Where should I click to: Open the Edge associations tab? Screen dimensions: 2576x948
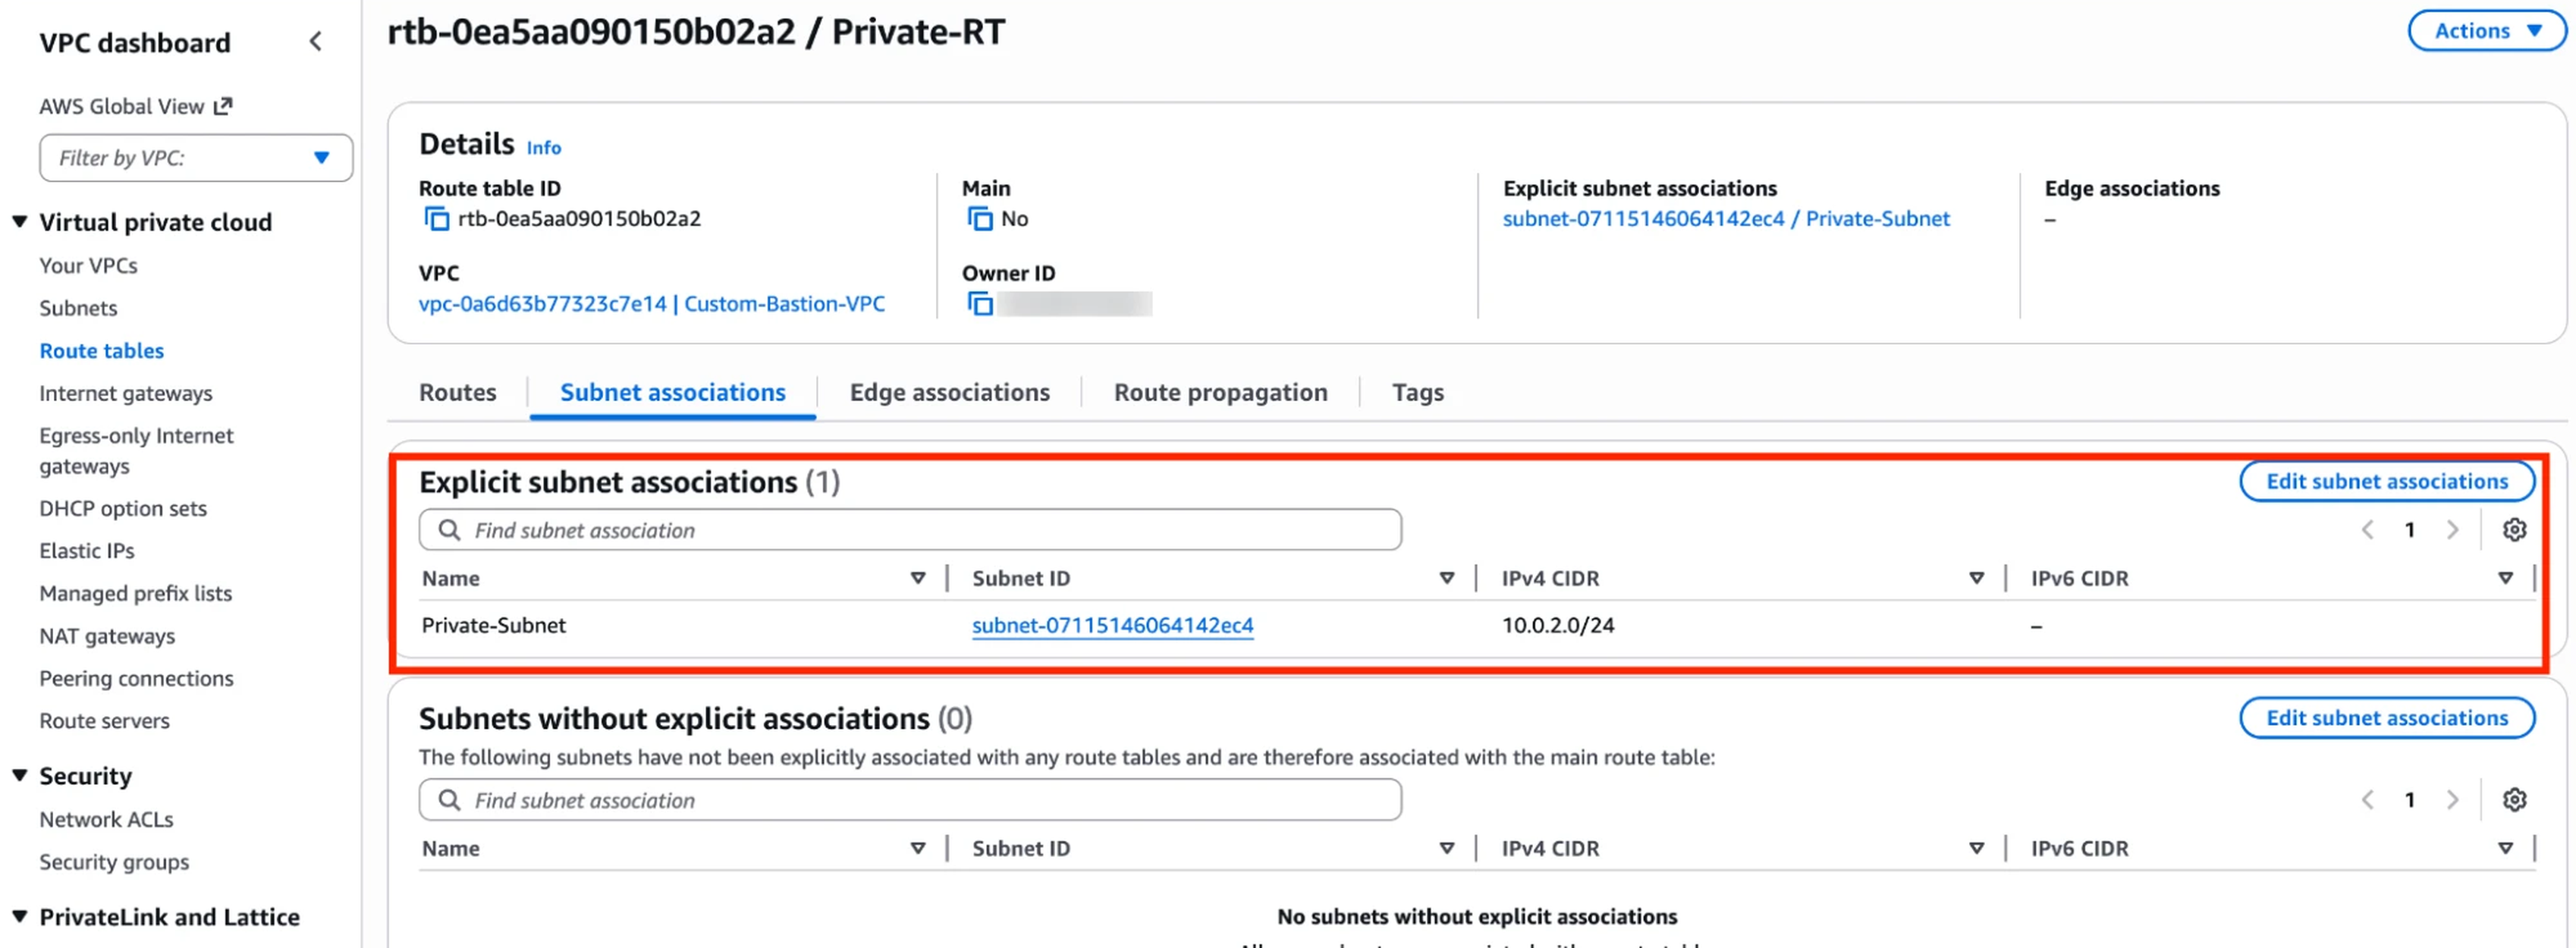[949, 393]
